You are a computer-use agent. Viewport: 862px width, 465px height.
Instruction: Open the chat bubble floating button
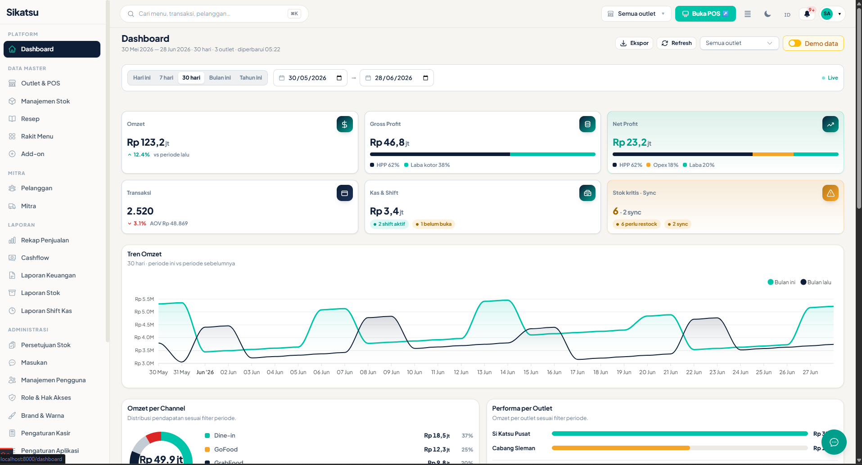coord(834,442)
